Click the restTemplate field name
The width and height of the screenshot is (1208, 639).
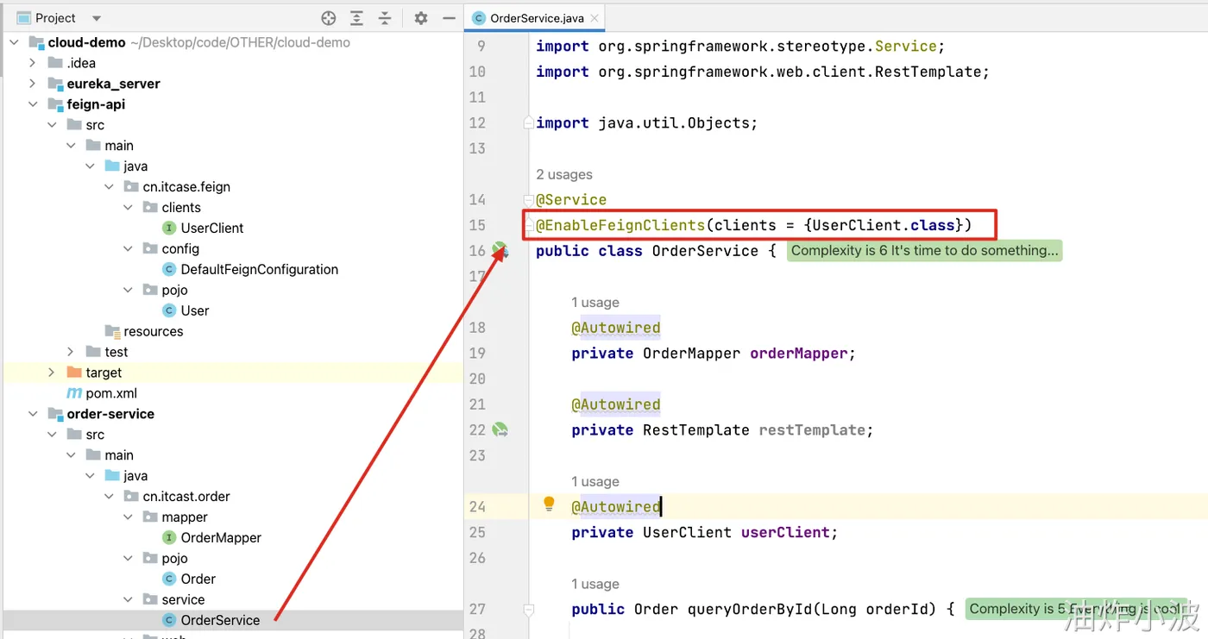coord(811,429)
